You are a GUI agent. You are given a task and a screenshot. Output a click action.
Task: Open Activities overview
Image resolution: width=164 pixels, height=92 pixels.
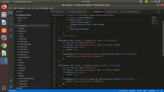[5, 2]
